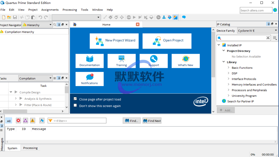Open the Assignments menu

[50, 10]
